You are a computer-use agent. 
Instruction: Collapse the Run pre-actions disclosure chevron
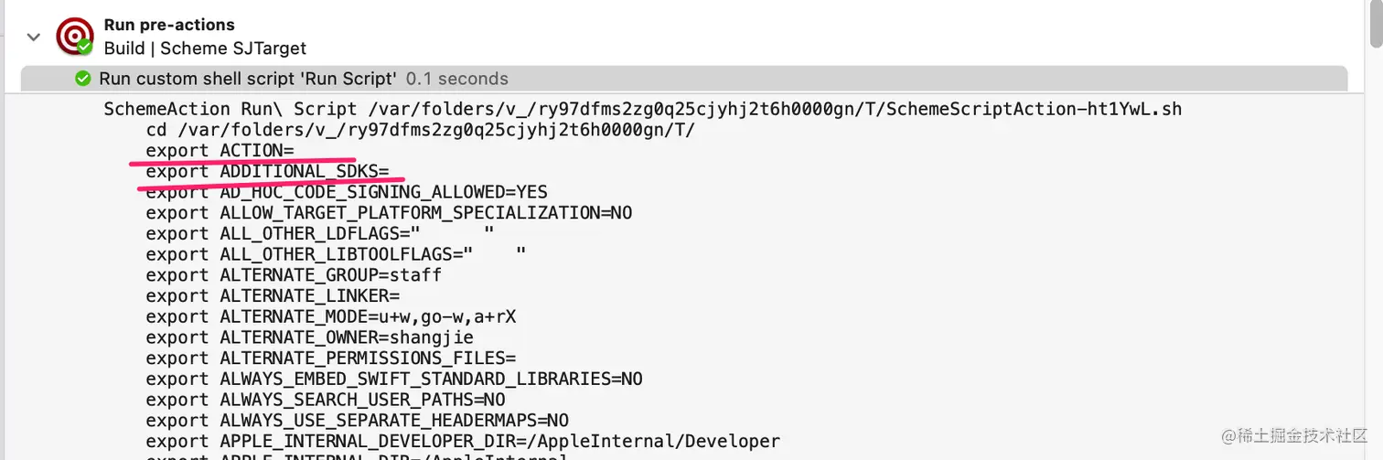pos(34,37)
